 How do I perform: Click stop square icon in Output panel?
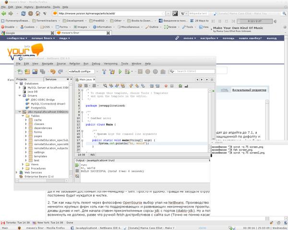coord(77,171)
